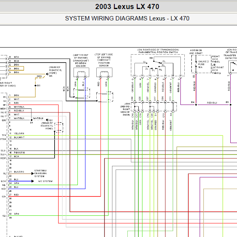
Task: Select the PARK/NEUTRAL POSITION SWITCH label
Action: click(x=158, y=52)
